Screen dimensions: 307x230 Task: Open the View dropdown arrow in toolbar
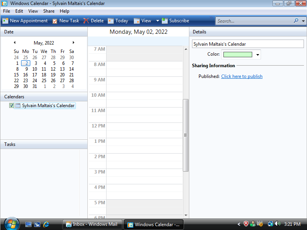click(158, 21)
